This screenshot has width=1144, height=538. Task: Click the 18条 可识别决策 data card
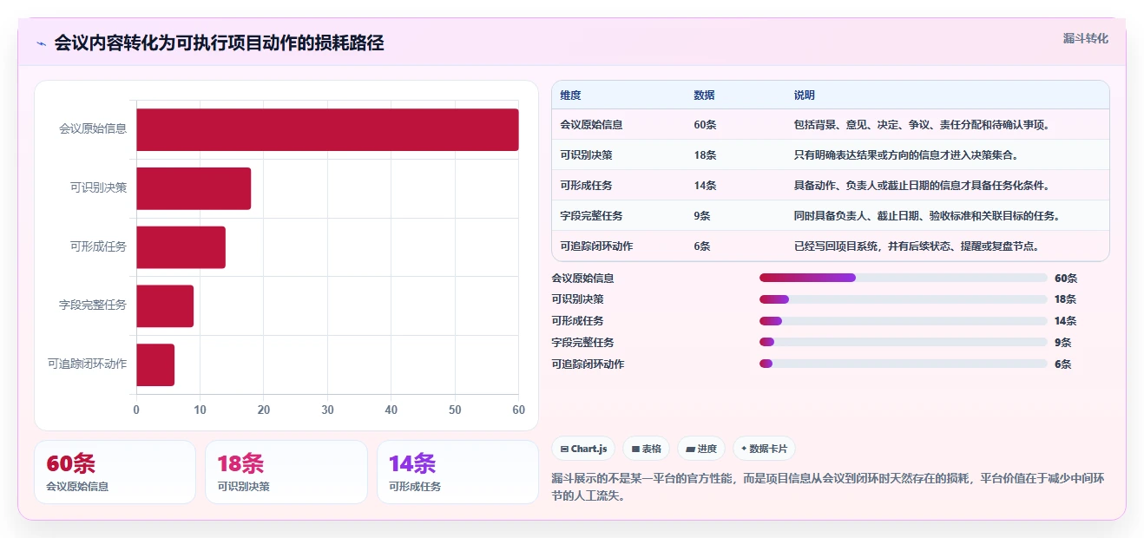(286, 472)
